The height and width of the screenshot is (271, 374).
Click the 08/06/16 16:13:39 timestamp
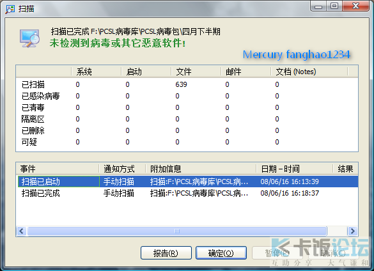pyautogui.click(x=290, y=182)
